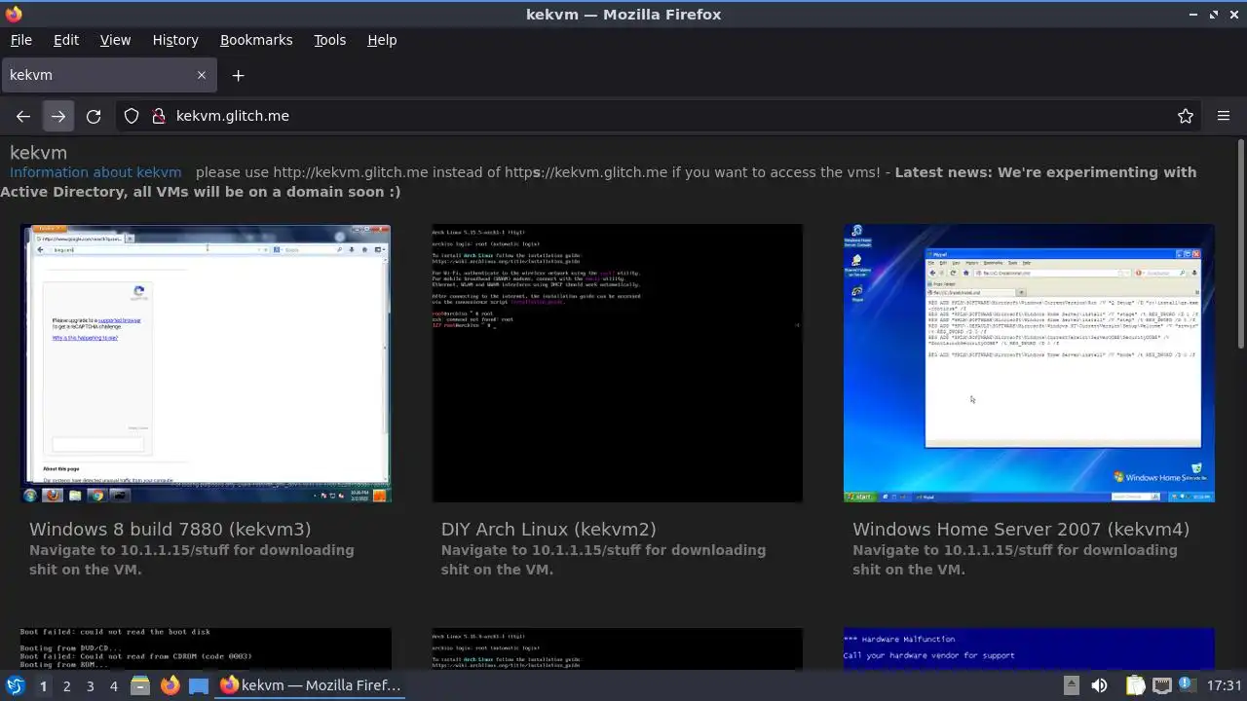1247x701 pixels.
Task: Click the description under the kekvm2 title
Action: click(603, 560)
